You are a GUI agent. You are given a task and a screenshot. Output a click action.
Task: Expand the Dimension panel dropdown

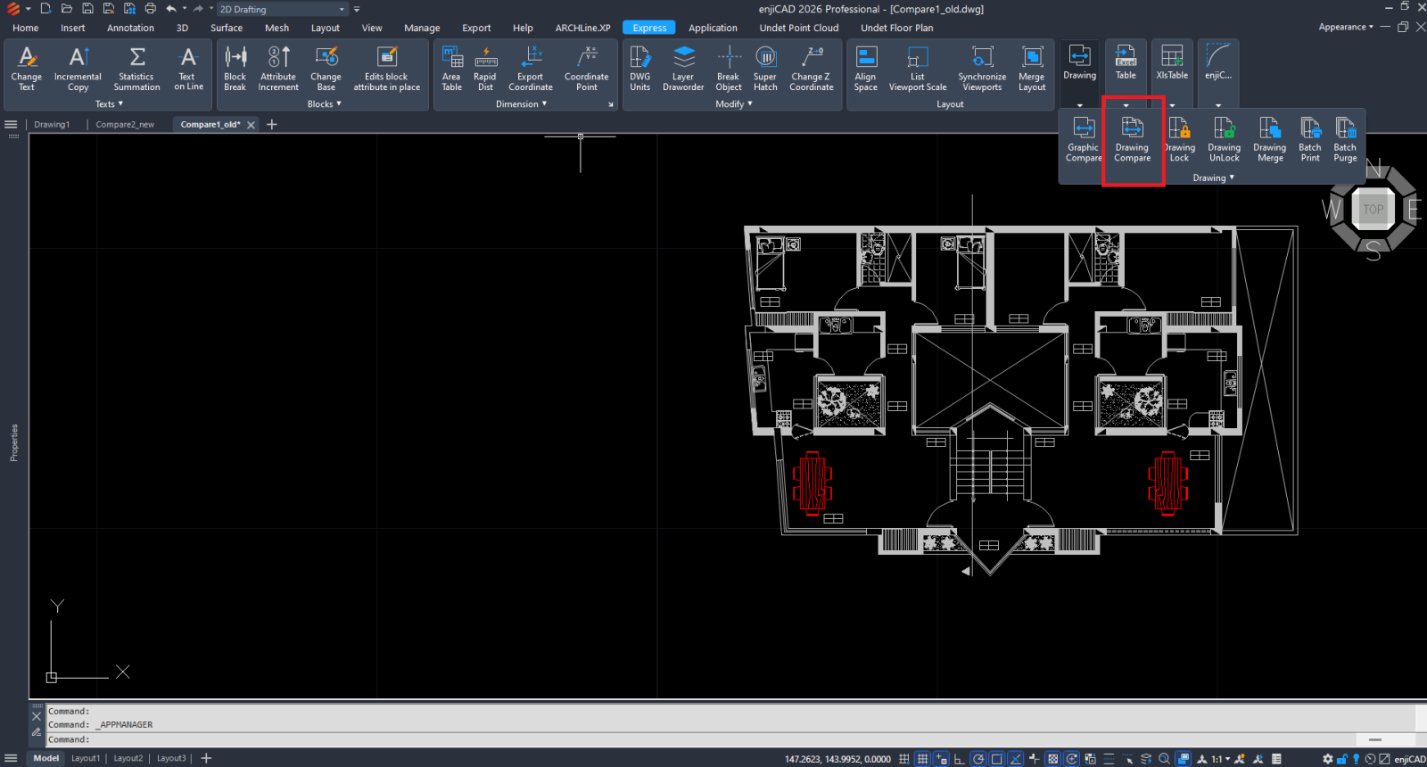[x=521, y=104]
